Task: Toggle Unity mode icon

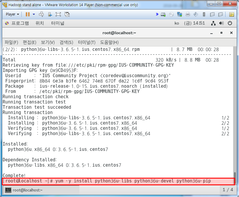Action: (67, 14)
